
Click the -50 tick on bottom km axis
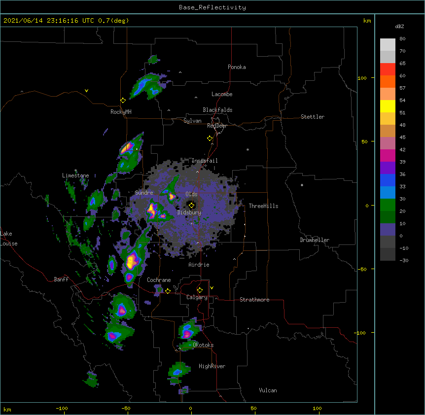pyautogui.click(x=126, y=408)
